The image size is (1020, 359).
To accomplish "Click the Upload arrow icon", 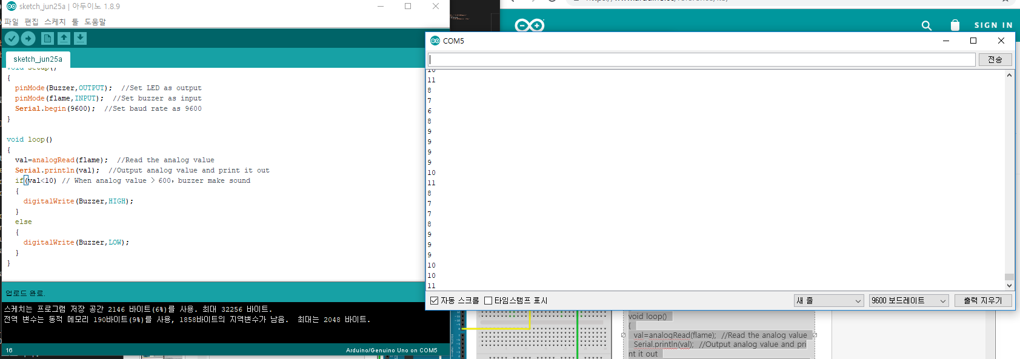I will [28, 39].
